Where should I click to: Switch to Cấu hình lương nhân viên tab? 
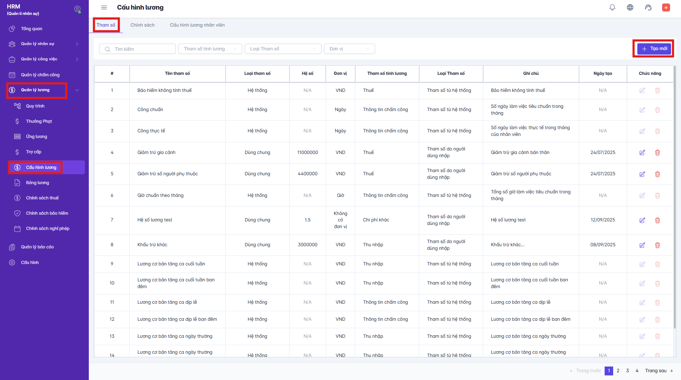(197, 25)
